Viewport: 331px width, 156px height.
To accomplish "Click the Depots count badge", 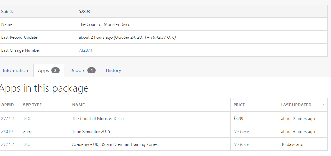I will (x=92, y=70).
